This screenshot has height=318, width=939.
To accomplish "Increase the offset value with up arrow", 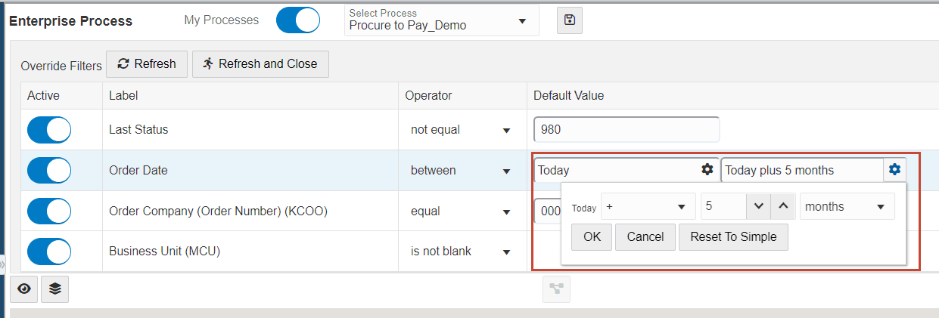I will (784, 206).
